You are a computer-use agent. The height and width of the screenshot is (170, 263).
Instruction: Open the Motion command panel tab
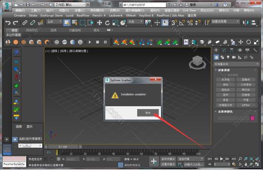coord(240,50)
